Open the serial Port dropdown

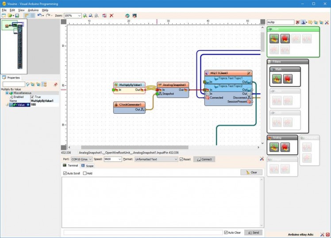[90, 159]
